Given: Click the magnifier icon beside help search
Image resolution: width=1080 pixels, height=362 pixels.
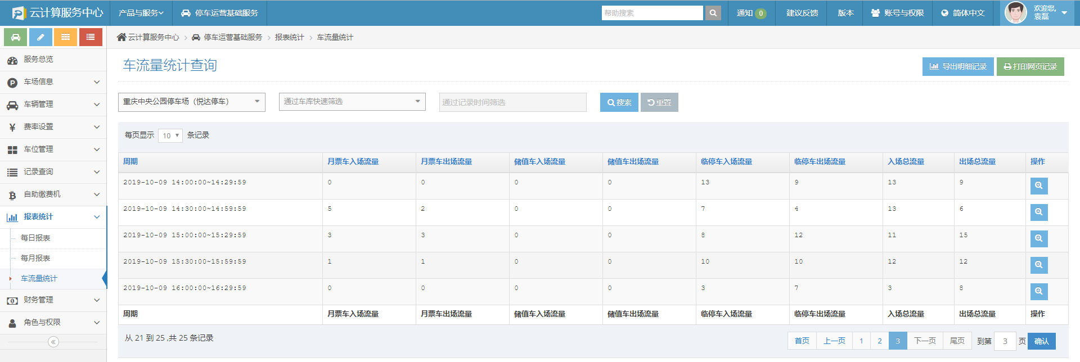Looking at the screenshot, I should (x=713, y=13).
